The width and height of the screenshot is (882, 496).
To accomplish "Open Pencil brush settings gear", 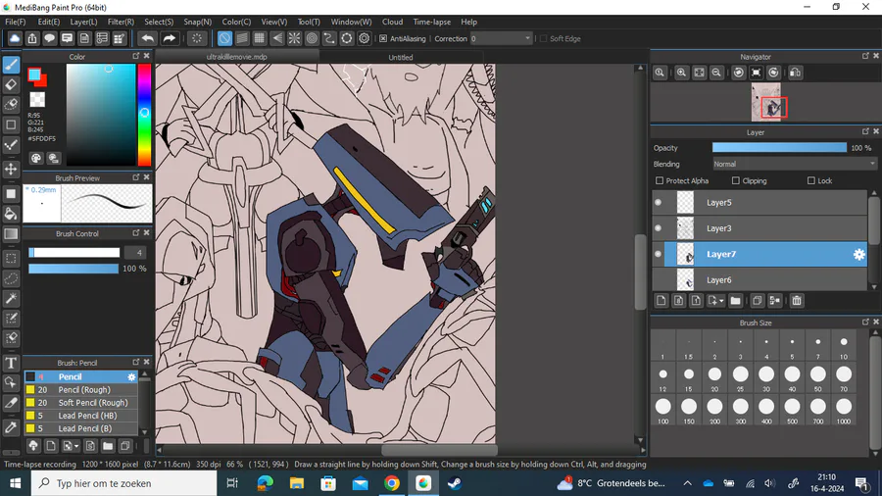I will click(x=131, y=376).
